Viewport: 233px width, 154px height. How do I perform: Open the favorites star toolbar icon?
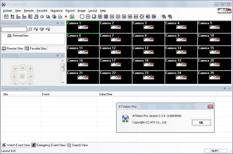coord(42,16)
